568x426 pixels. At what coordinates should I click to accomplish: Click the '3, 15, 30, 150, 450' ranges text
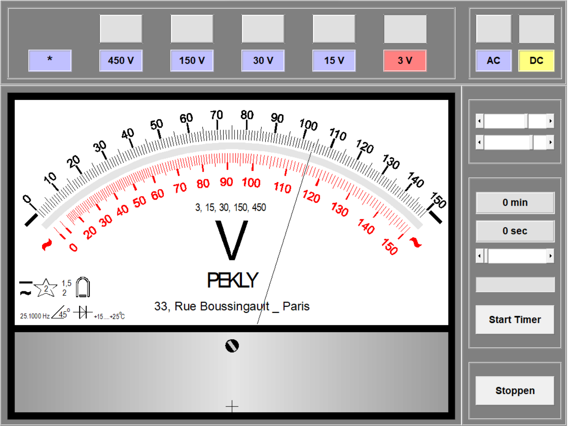pos(230,207)
